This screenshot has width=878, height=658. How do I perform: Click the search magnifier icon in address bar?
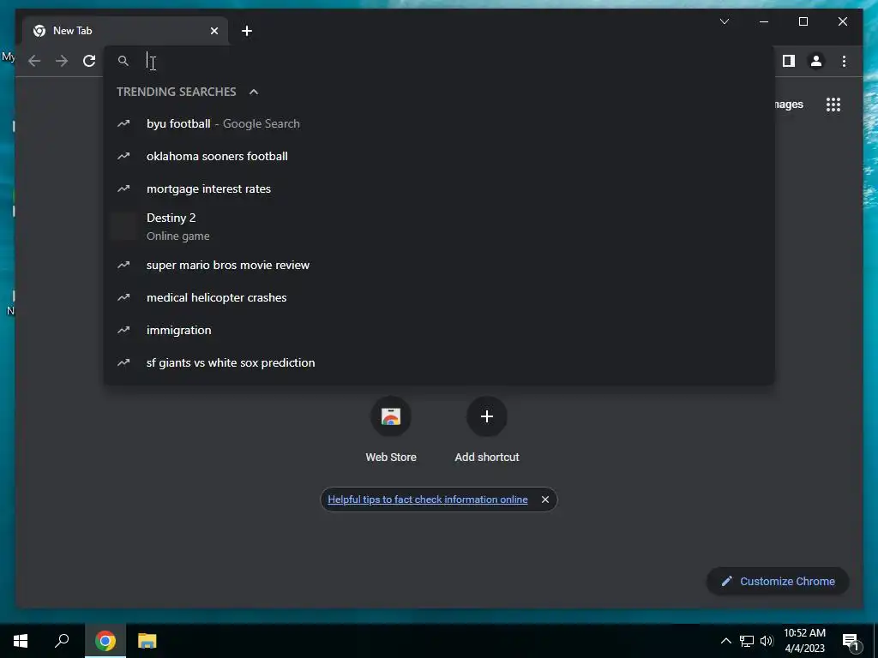pos(123,61)
